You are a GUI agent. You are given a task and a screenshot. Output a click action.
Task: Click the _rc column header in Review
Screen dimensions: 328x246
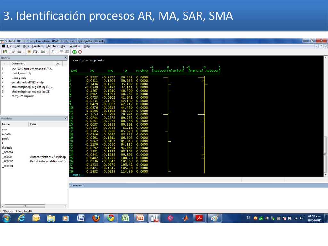click(58, 63)
